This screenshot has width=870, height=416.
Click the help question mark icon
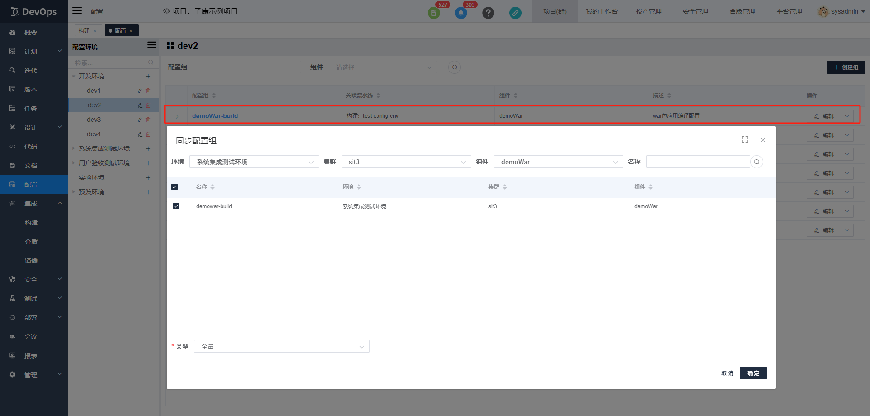(x=488, y=13)
